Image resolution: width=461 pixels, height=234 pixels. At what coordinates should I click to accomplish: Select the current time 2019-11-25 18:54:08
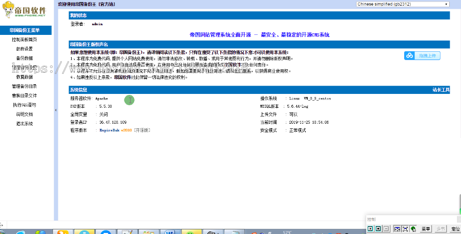click(x=309, y=122)
